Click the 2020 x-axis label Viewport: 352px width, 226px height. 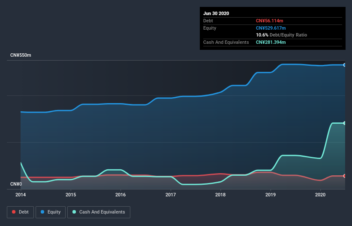(320, 195)
